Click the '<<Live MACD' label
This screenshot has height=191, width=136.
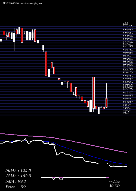click(115, 184)
